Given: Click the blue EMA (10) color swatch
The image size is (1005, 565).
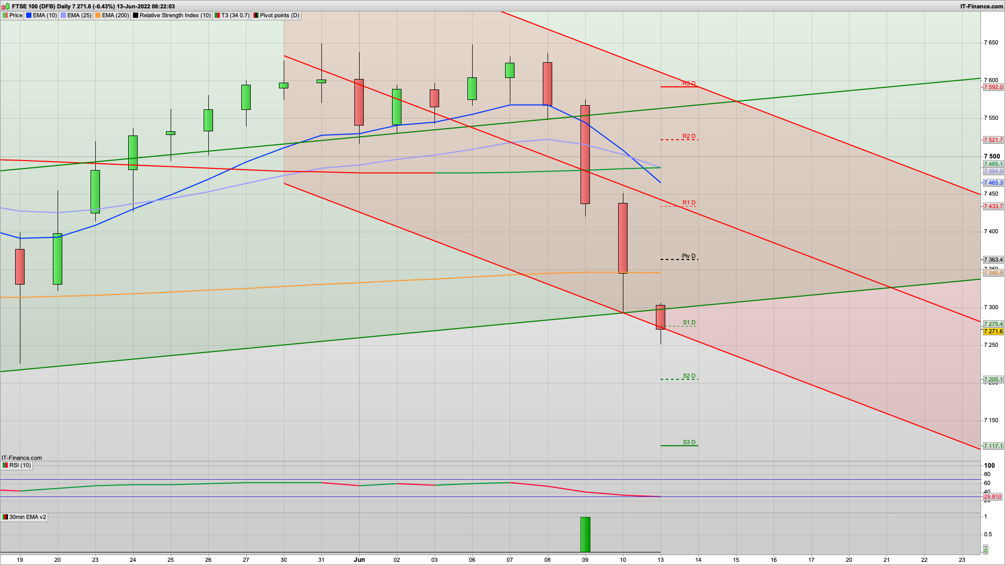Looking at the screenshot, I should click(29, 15).
